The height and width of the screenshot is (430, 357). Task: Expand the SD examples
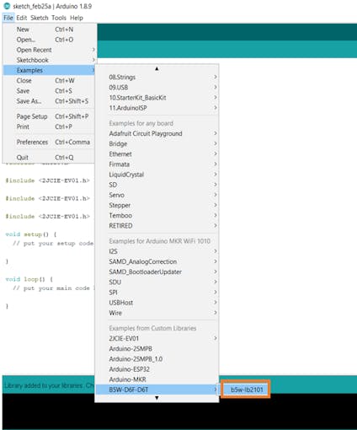click(157, 185)
